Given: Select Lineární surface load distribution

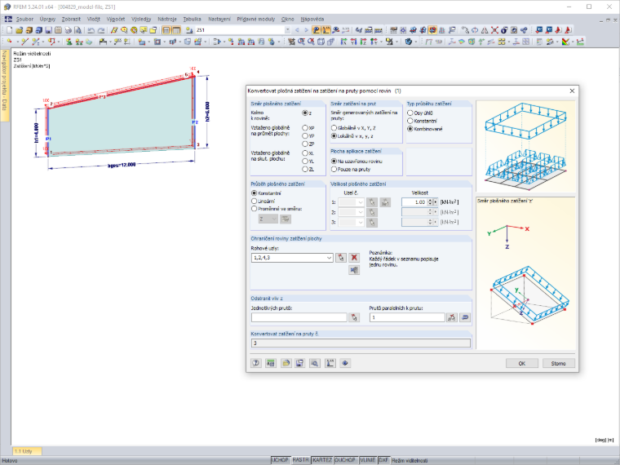Looking at the screenshot, I should [254, 201].
